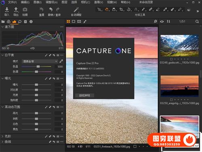This screenshot has height=152, width=202.
Task: Collapse the 曝光 exposure panel
Action: point(2,78)
